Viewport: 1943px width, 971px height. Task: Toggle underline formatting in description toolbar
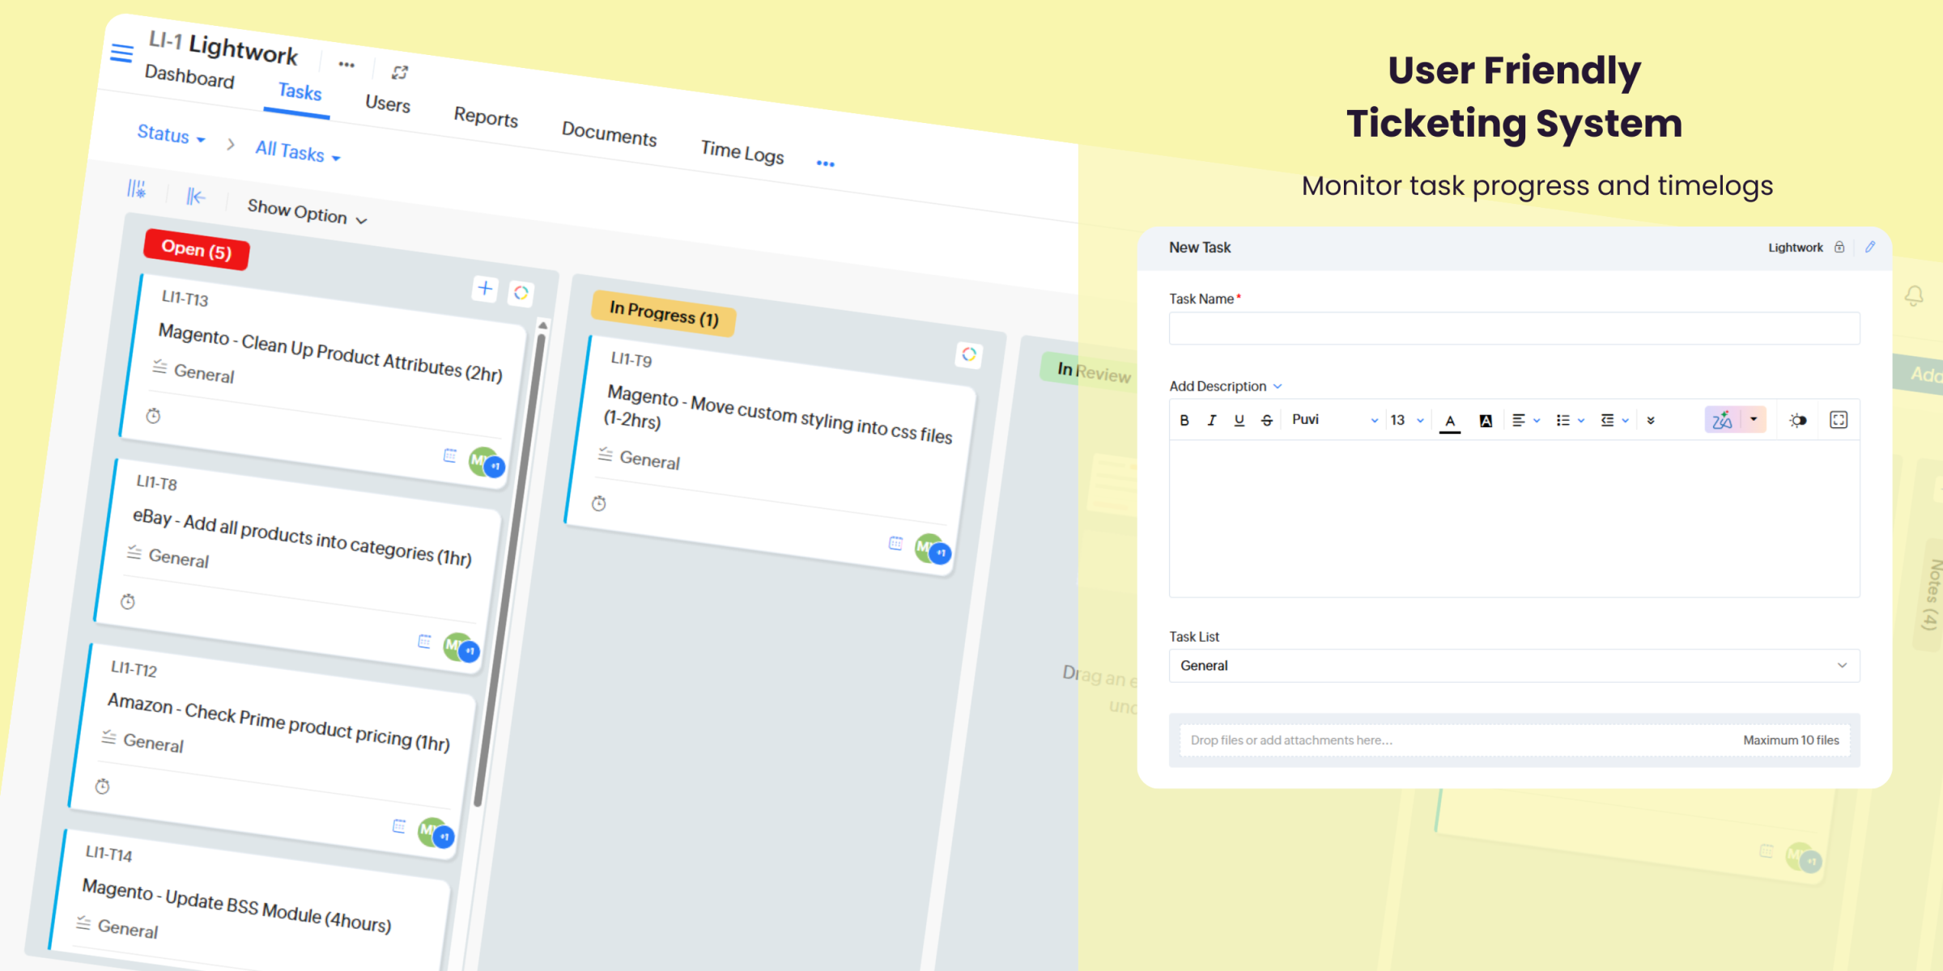coord(1239,420)
